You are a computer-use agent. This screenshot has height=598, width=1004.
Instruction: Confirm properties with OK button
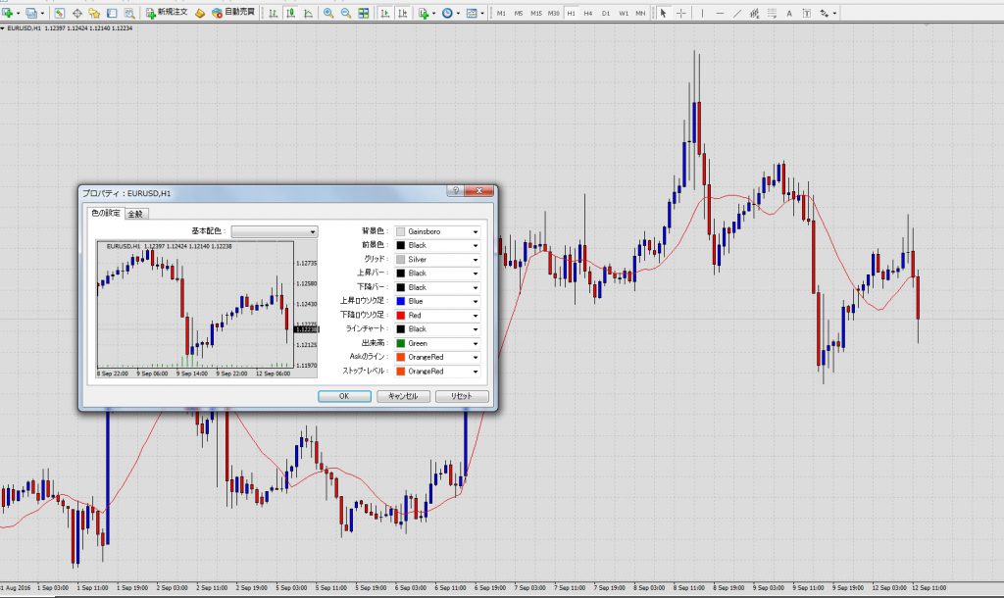click(x=344, y=396)
